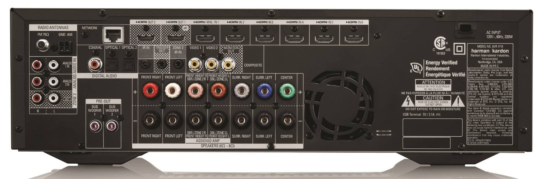Click the black Center negative terminal
Viewport: 550px width, 179px height.
287,120
